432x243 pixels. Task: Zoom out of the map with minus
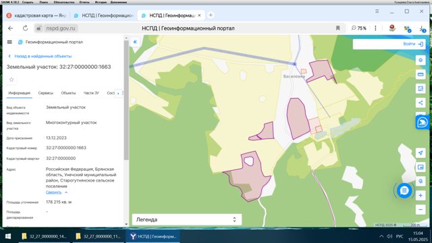coord(421,210)
